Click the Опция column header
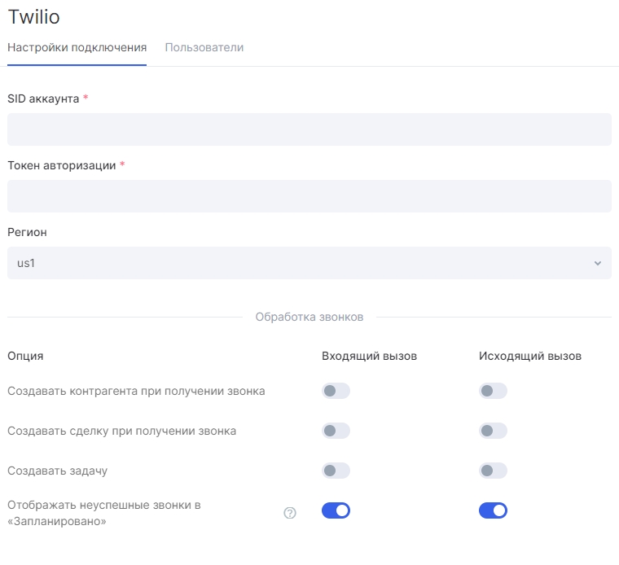 [25, 356]
